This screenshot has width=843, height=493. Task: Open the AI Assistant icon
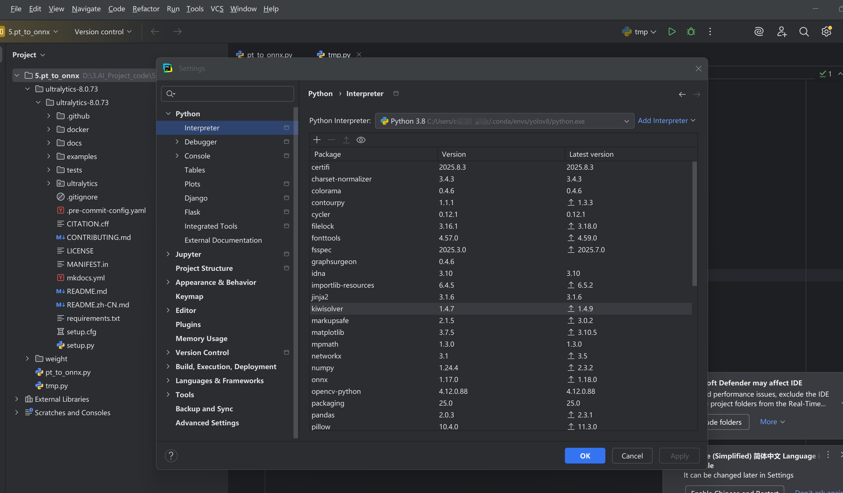[x=759, y=31]
